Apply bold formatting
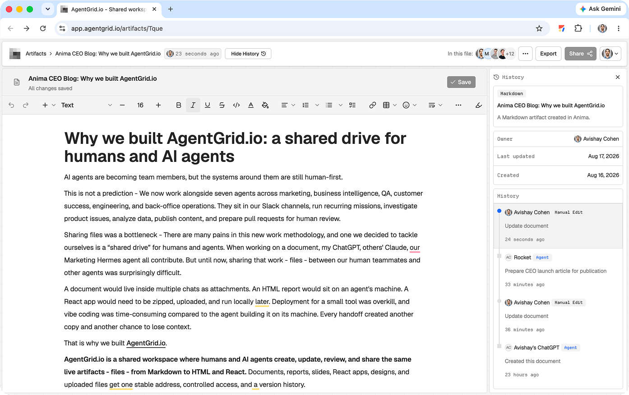 (x=179, y=105)
